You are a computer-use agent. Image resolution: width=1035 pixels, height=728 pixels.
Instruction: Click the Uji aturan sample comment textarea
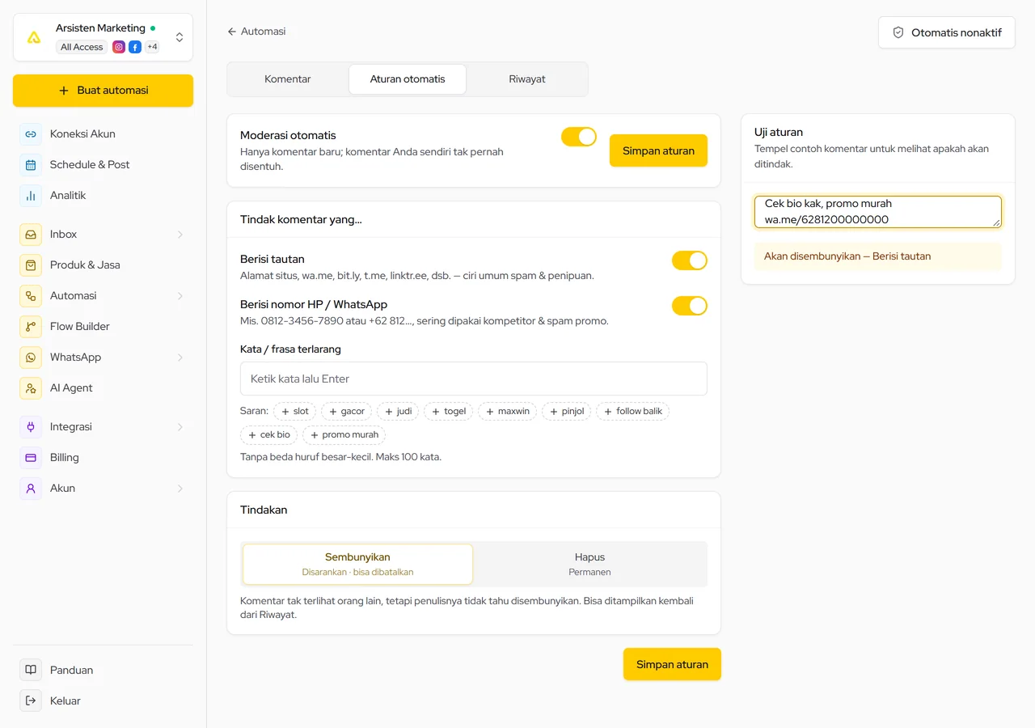[x=878, y=212]
